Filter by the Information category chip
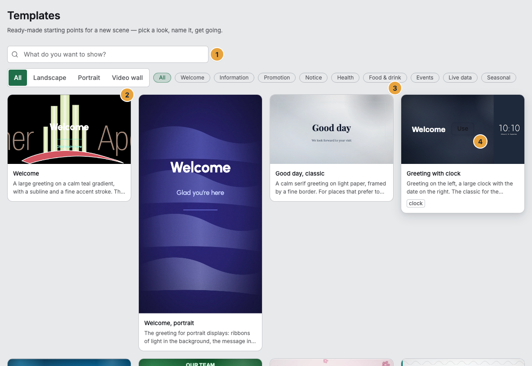Viewport: 532px width, 366px height. pos(234,78)
